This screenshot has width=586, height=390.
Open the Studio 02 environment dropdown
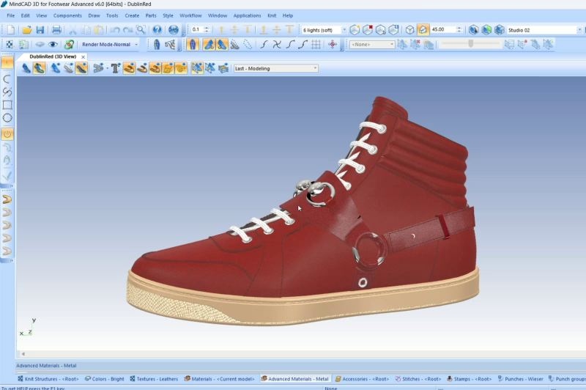click(579, 30)
